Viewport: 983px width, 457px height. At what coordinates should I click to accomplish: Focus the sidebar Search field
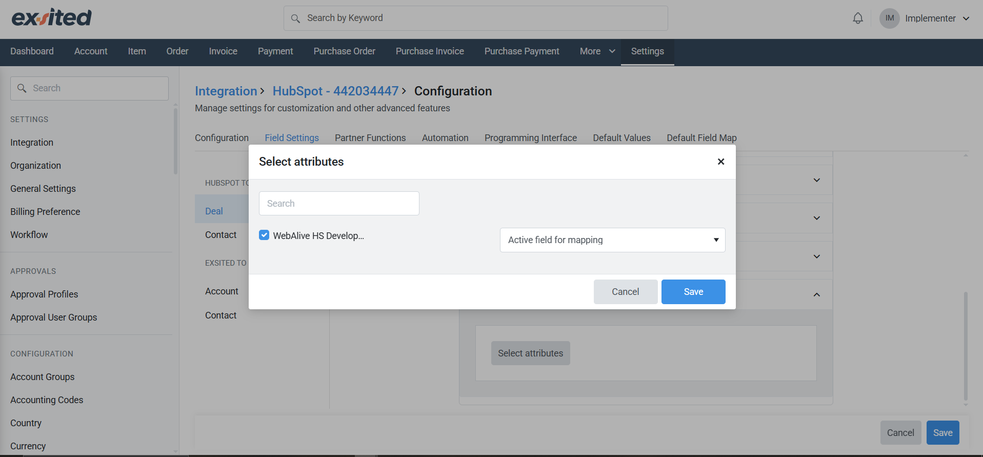pos(89,88)
